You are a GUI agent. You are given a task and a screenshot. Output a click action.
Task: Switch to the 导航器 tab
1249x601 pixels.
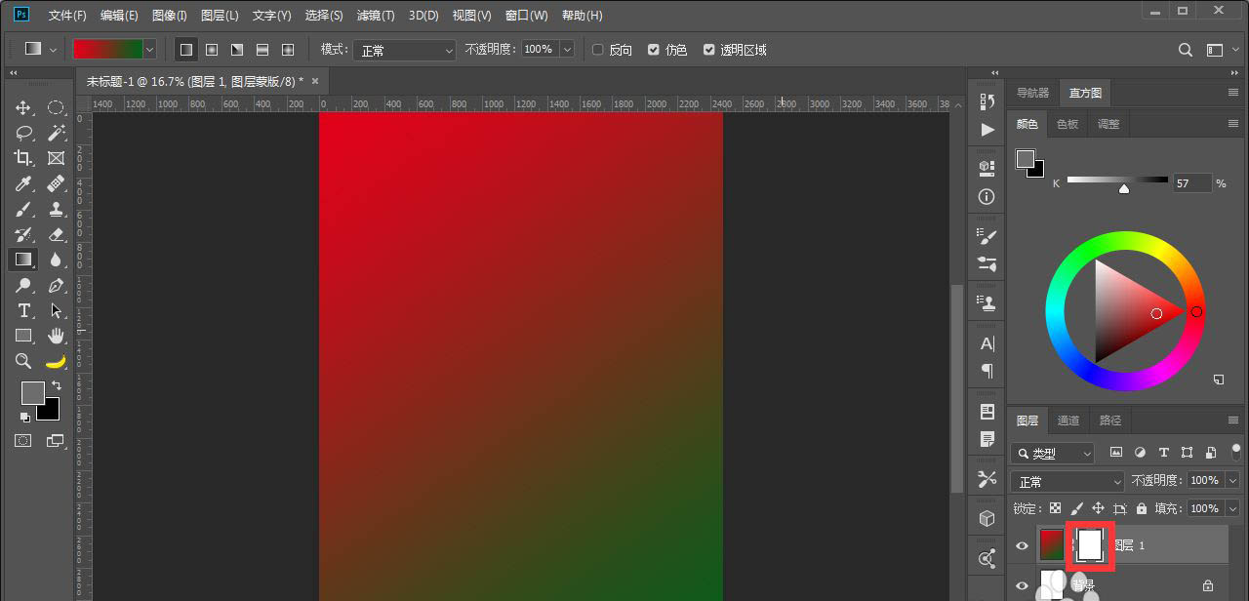[1032, 93]
